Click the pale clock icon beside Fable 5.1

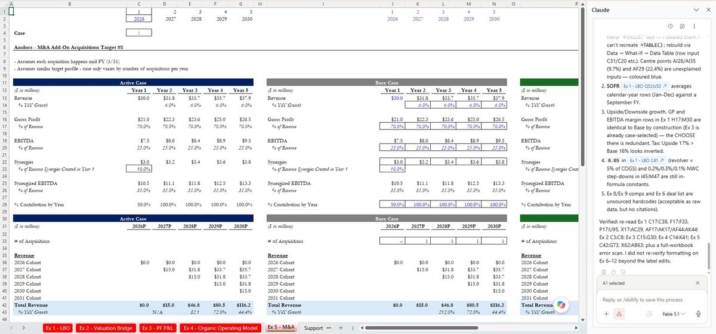pos(649,314)
